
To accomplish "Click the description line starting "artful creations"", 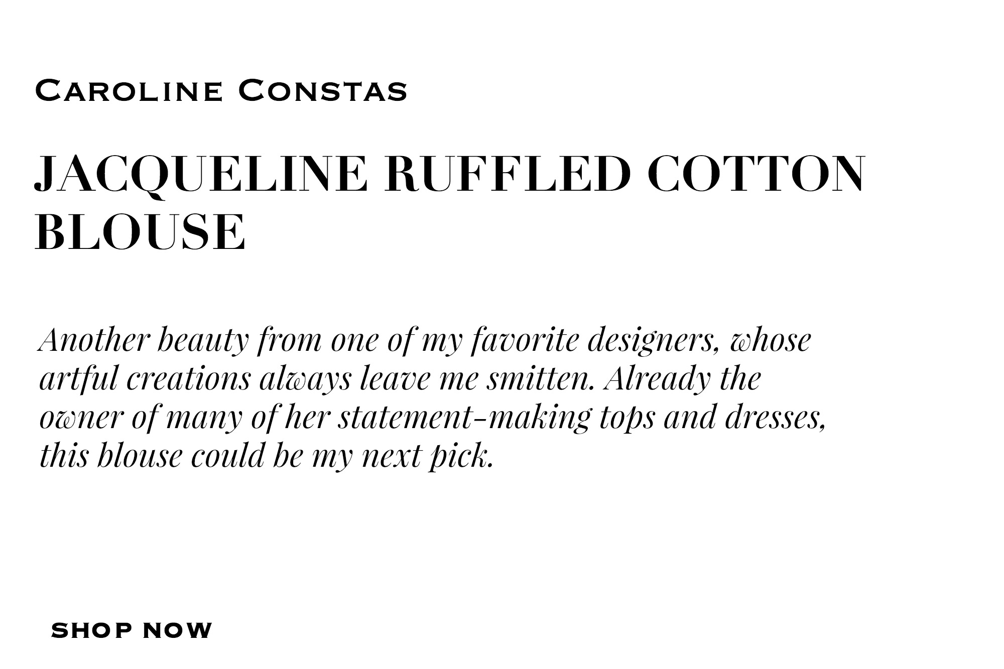I will pos(400,379).
